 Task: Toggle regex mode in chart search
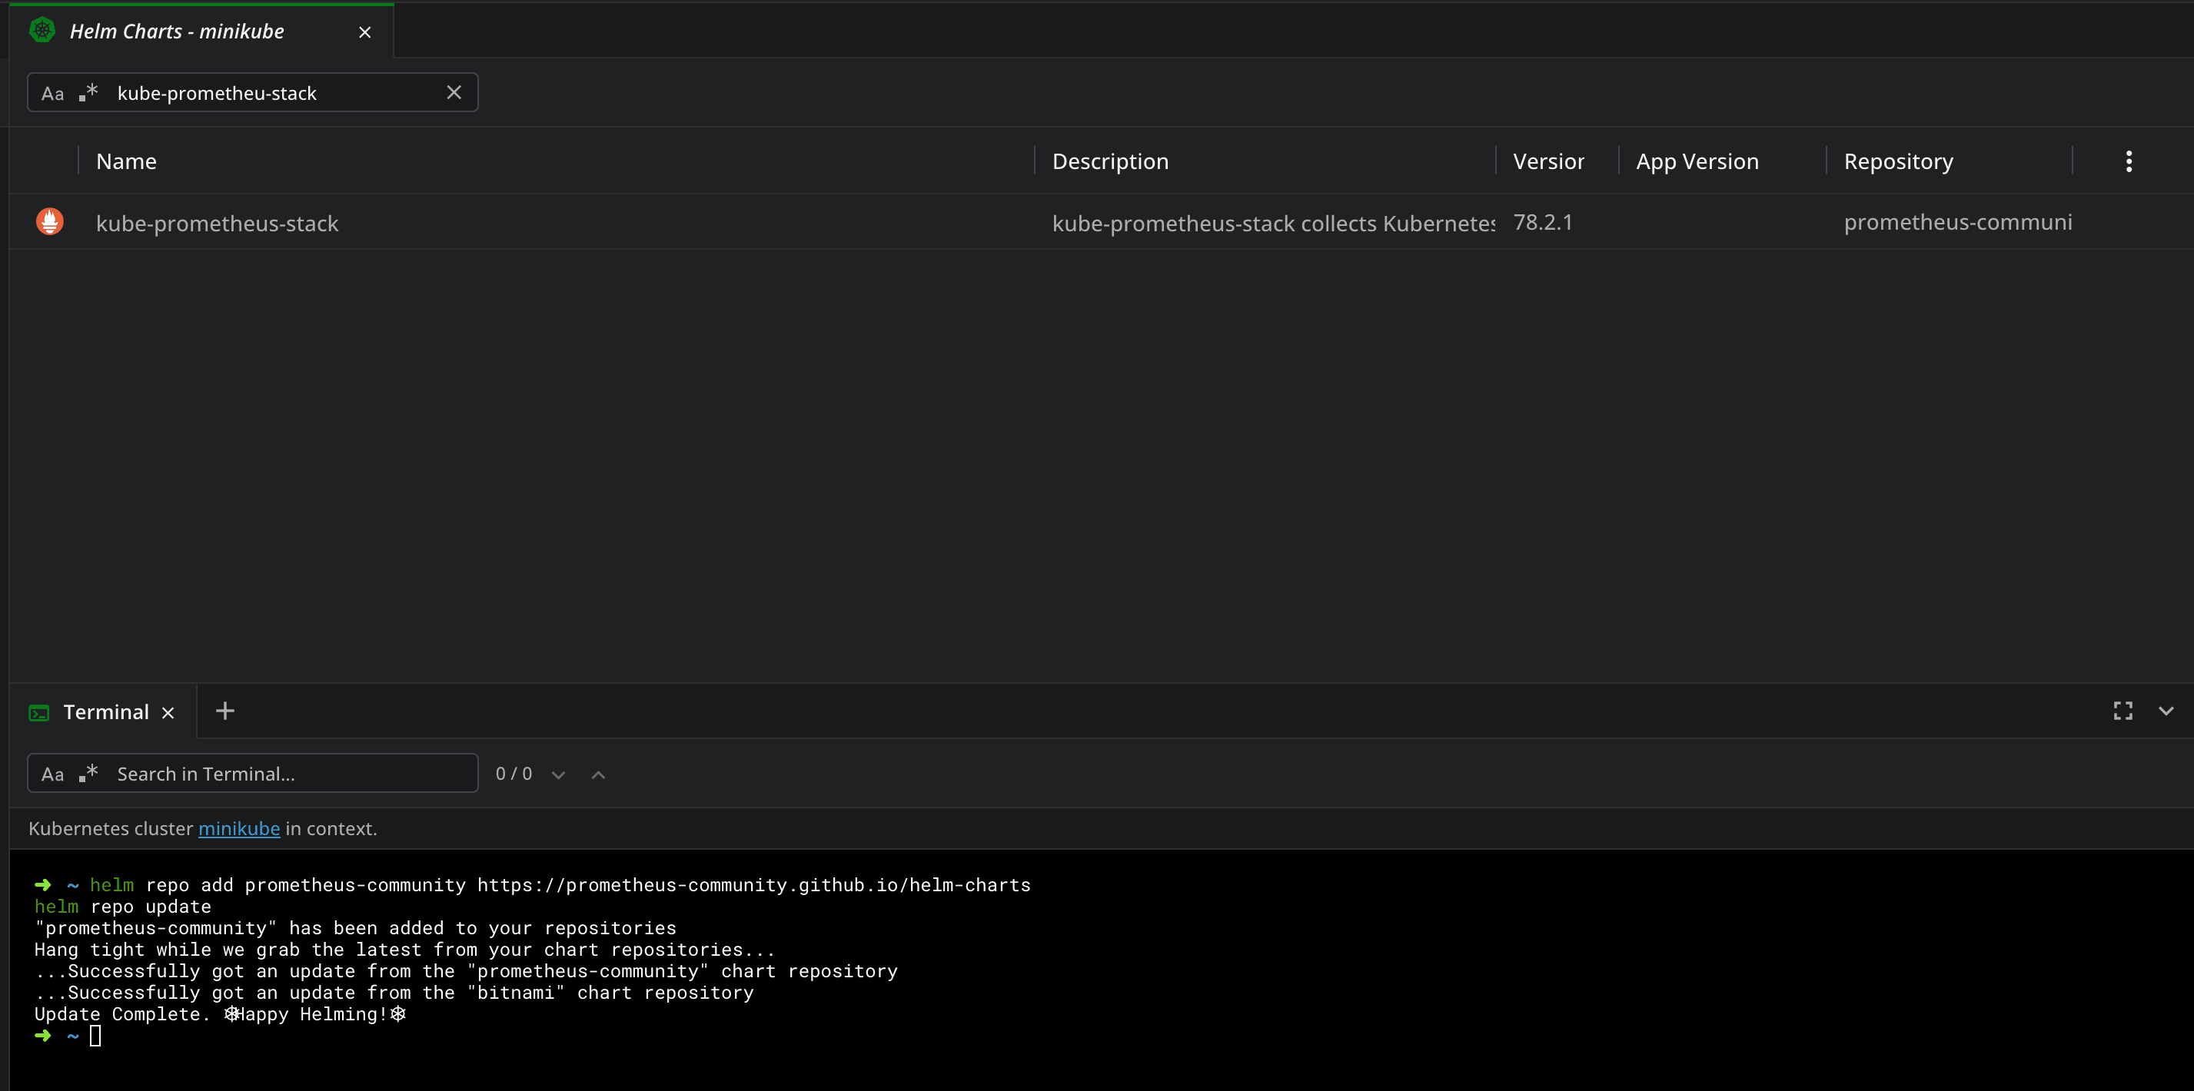(x=88, y=92)
